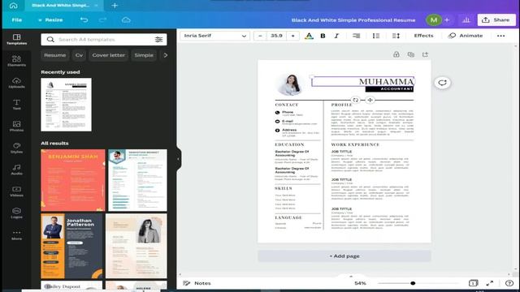The width and height of the screenshot is (520, 292).
Task: Add collaborator with plus beside avatar
Action: click(x=447, y=19)
